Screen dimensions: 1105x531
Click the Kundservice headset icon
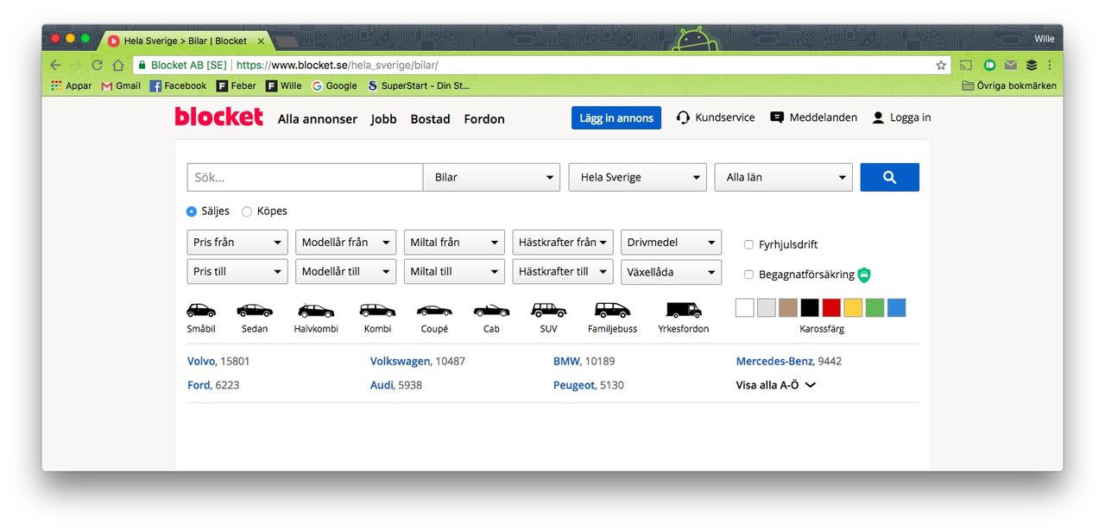pos(683,117)
